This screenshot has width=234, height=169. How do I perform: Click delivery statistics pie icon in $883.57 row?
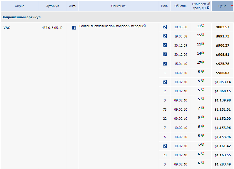pyautogui.click(x=203, y=25)
